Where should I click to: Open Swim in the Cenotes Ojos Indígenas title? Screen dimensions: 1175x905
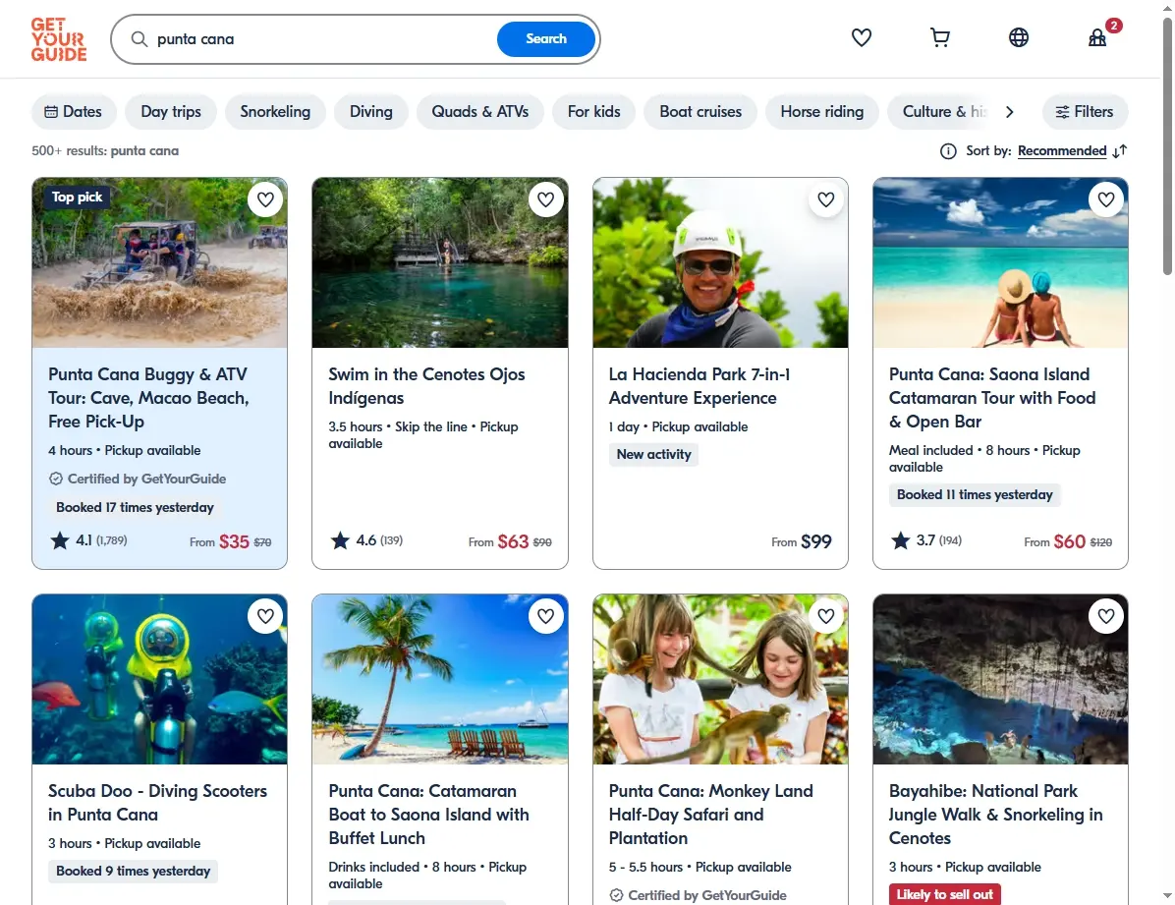[426, 385]
